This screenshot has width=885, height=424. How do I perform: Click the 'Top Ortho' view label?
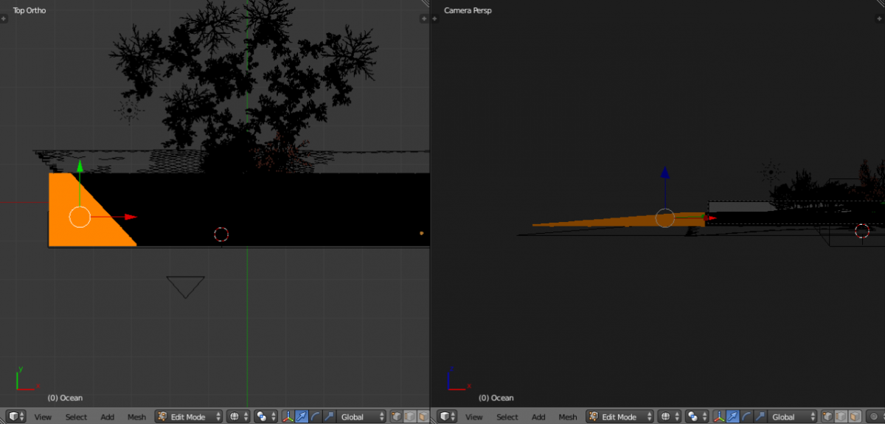click(29, 10)
